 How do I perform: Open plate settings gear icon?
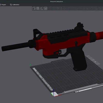[x=98, y=64]
